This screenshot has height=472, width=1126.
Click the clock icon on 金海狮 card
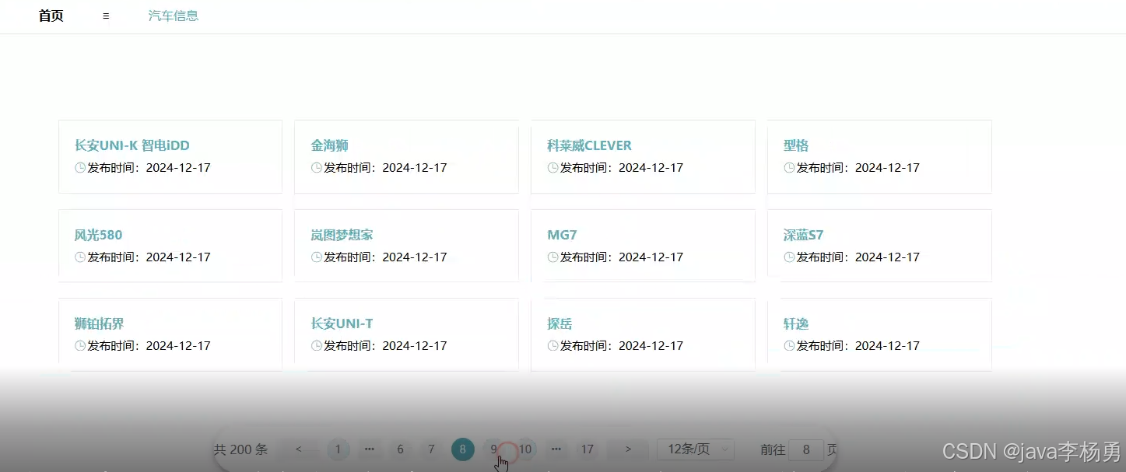[x=317, y=167]
